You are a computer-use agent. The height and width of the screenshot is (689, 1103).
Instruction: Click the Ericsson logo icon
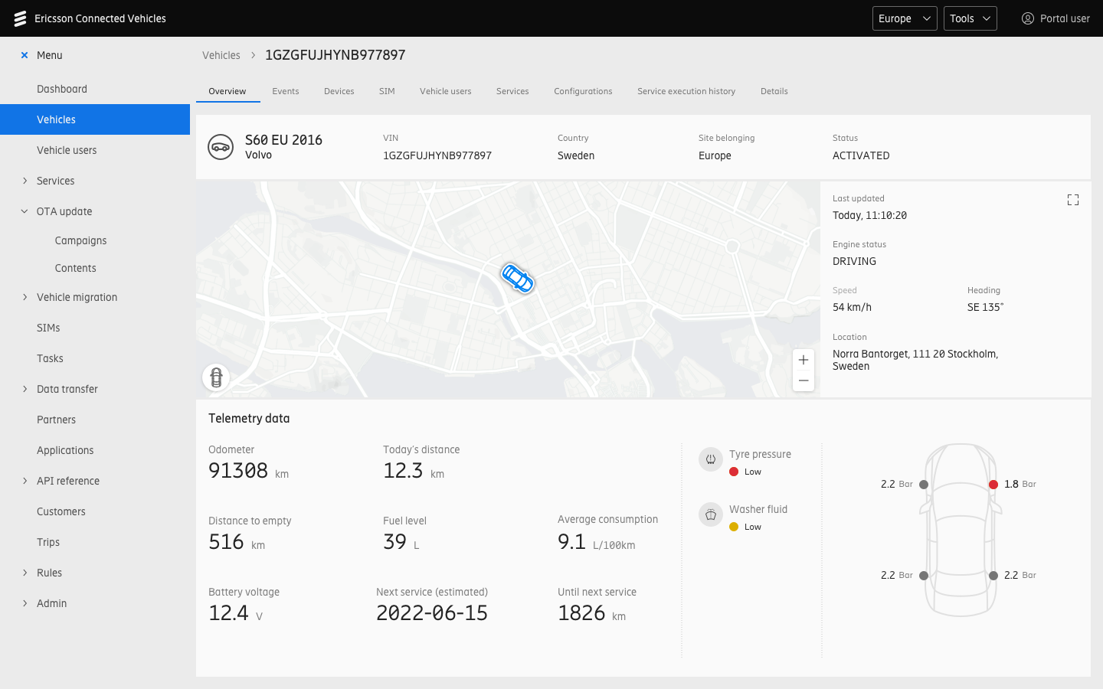(x=20, y=18)
